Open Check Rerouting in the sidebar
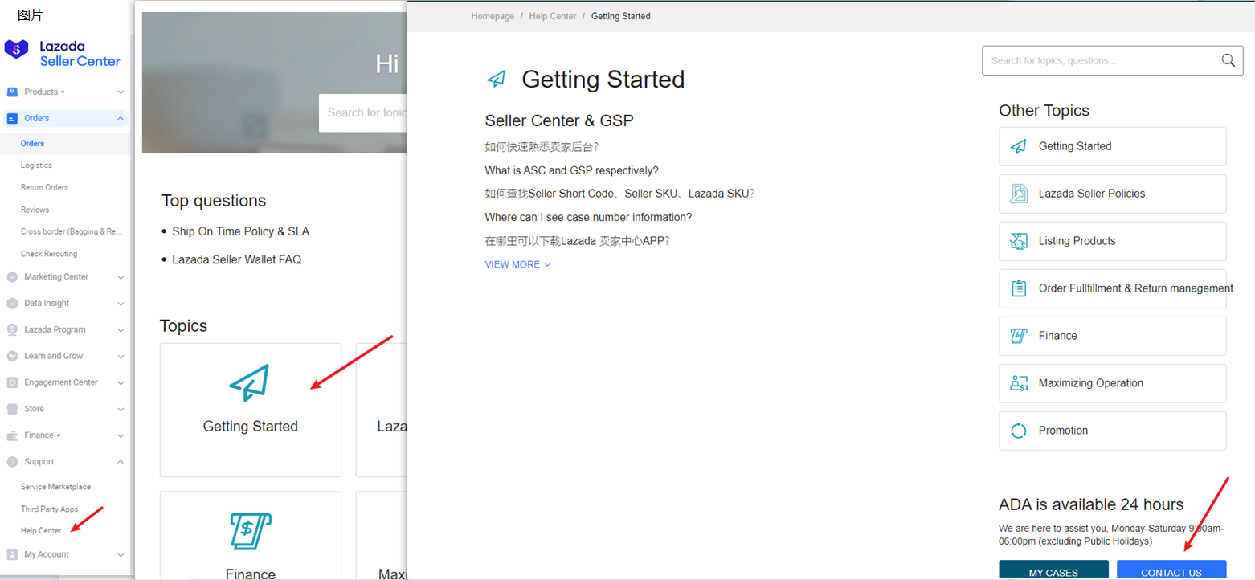Viewport: 1255px width, 580px height. coord(49,254)
